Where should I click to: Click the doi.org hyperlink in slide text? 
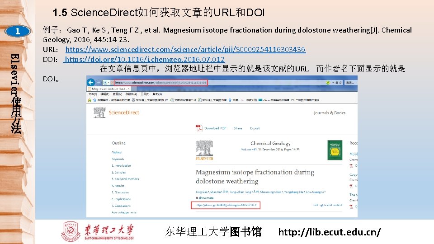pyautogui.click(x=145, y=59)
